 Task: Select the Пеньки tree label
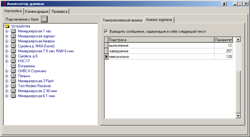(24, 76)
